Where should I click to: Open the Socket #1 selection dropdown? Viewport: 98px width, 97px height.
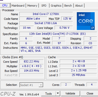31,85
